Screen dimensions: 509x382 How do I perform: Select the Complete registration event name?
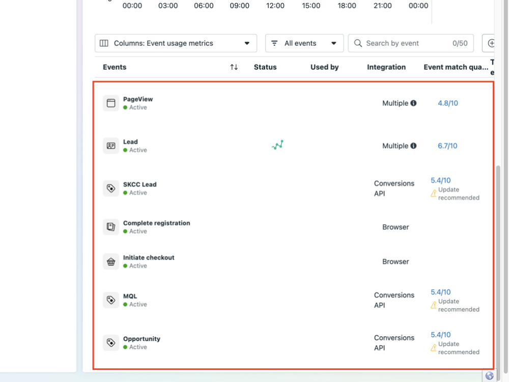[156, 223]
